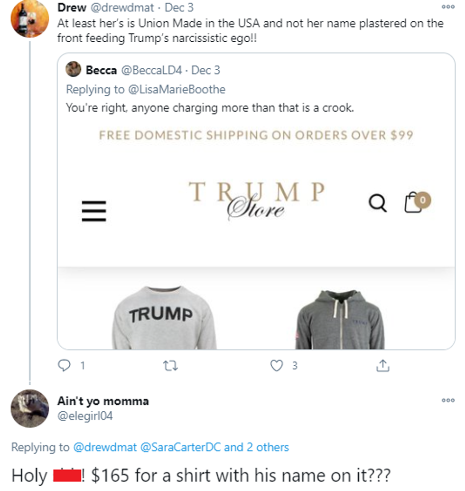The image size is (465, 491).
Task: Click Drew's display name
Action: coord(71,8)
